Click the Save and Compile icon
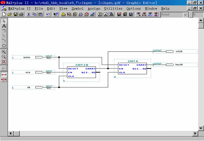Viewport: 204px width, 141px height. [125, 14]
